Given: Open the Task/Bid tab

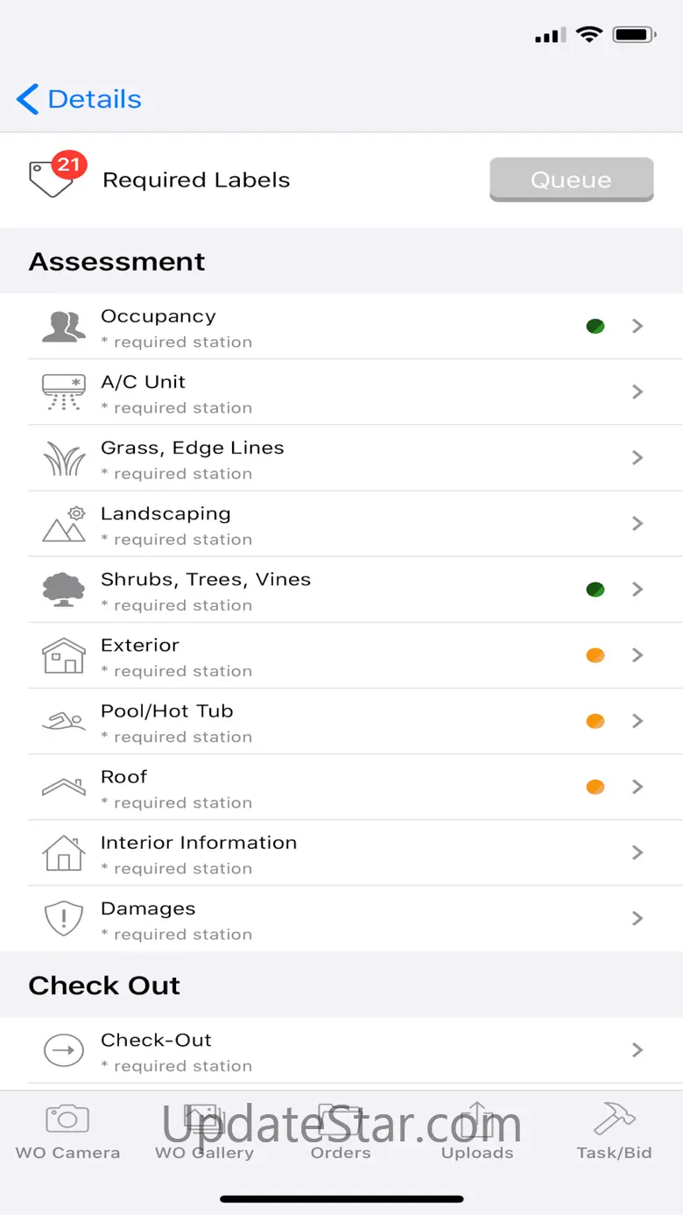Looking at the screenshot, I should [x=614, y=1132].
